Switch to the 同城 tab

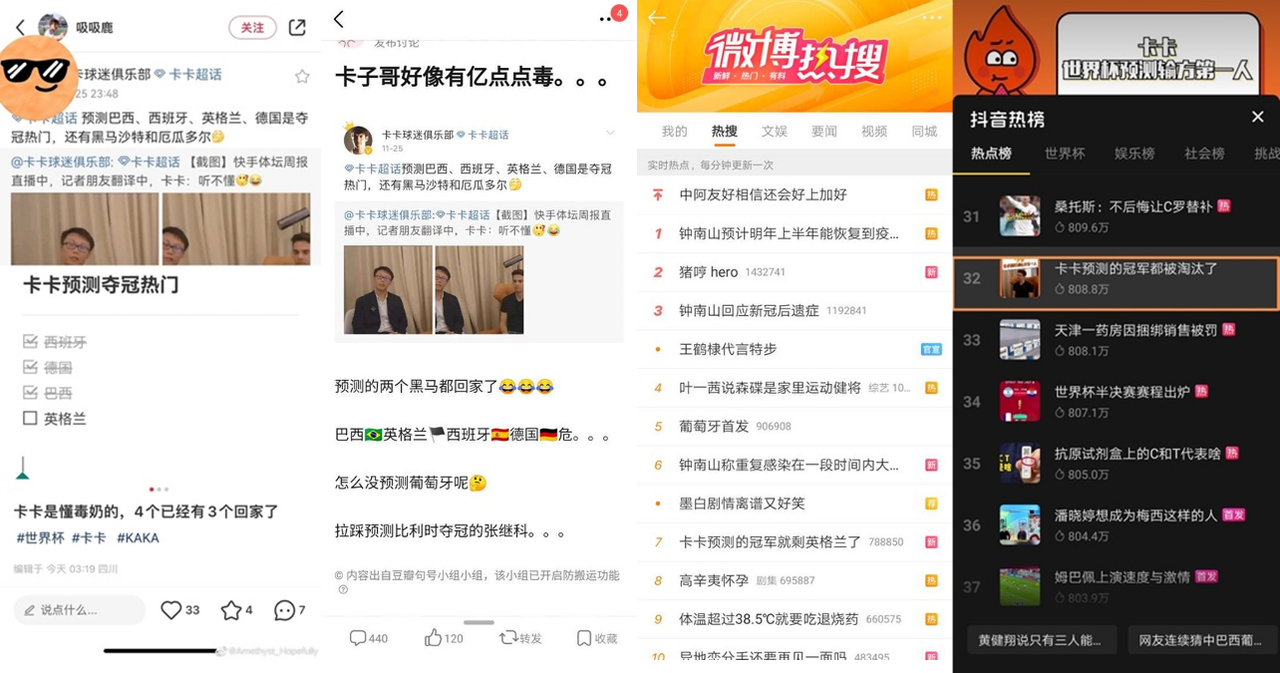point(924,132)
